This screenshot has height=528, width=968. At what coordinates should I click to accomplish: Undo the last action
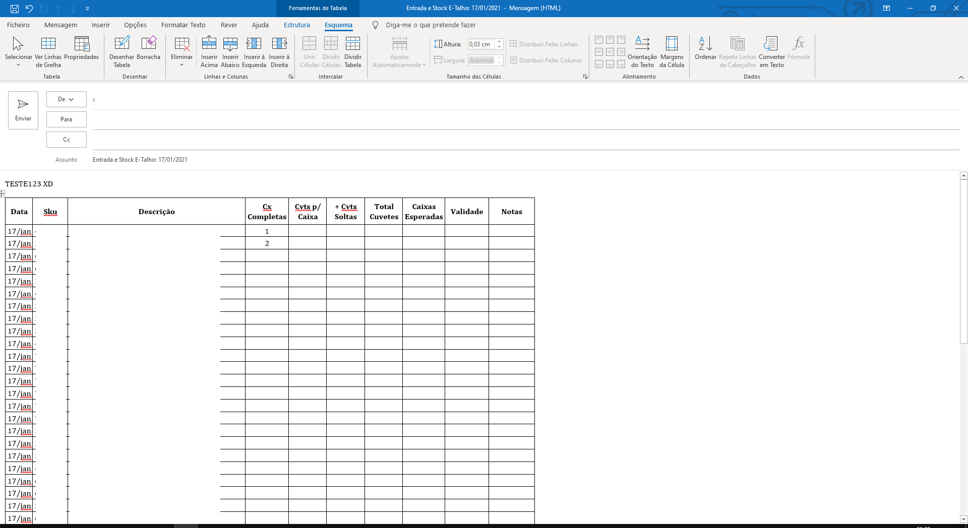[x=29, y=9]
